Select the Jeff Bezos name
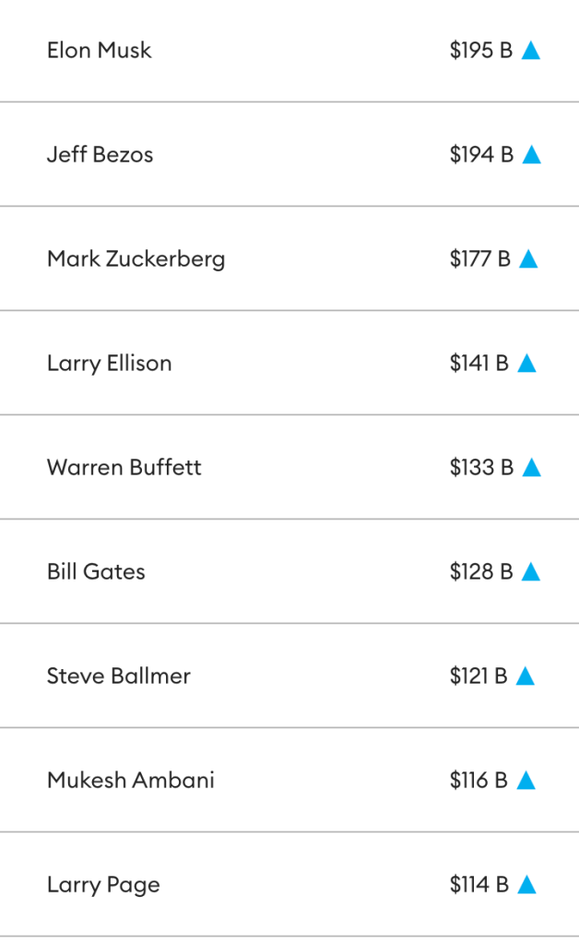 click(x=100, y=155)
